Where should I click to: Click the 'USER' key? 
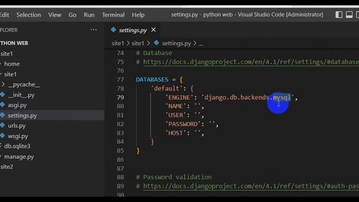pos(176,115)
